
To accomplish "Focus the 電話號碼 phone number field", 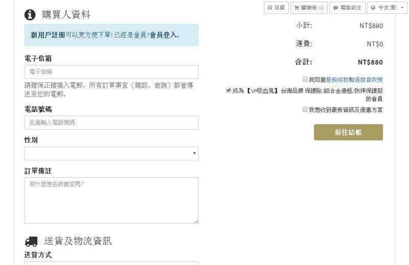I will [x=111, y=123].
